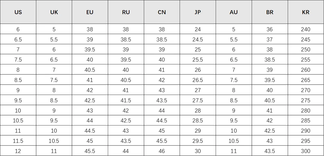Click the US column header
The height and width of the screenshot is (156, 324).
[18, 12]
